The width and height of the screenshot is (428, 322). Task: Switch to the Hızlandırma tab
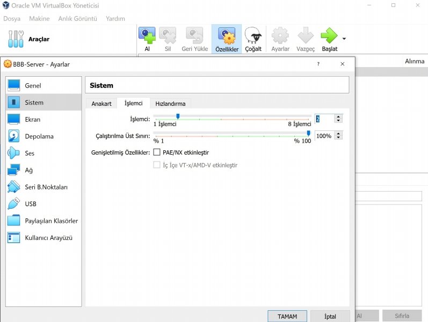click(170, 104)
